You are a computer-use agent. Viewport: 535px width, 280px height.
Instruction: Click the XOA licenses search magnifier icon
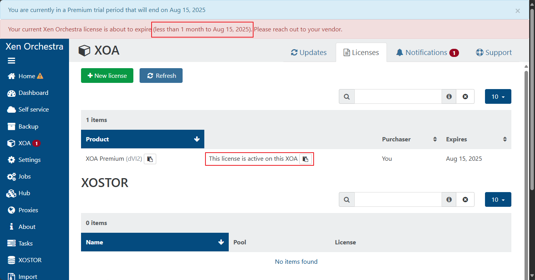click(x=347, y=96)
